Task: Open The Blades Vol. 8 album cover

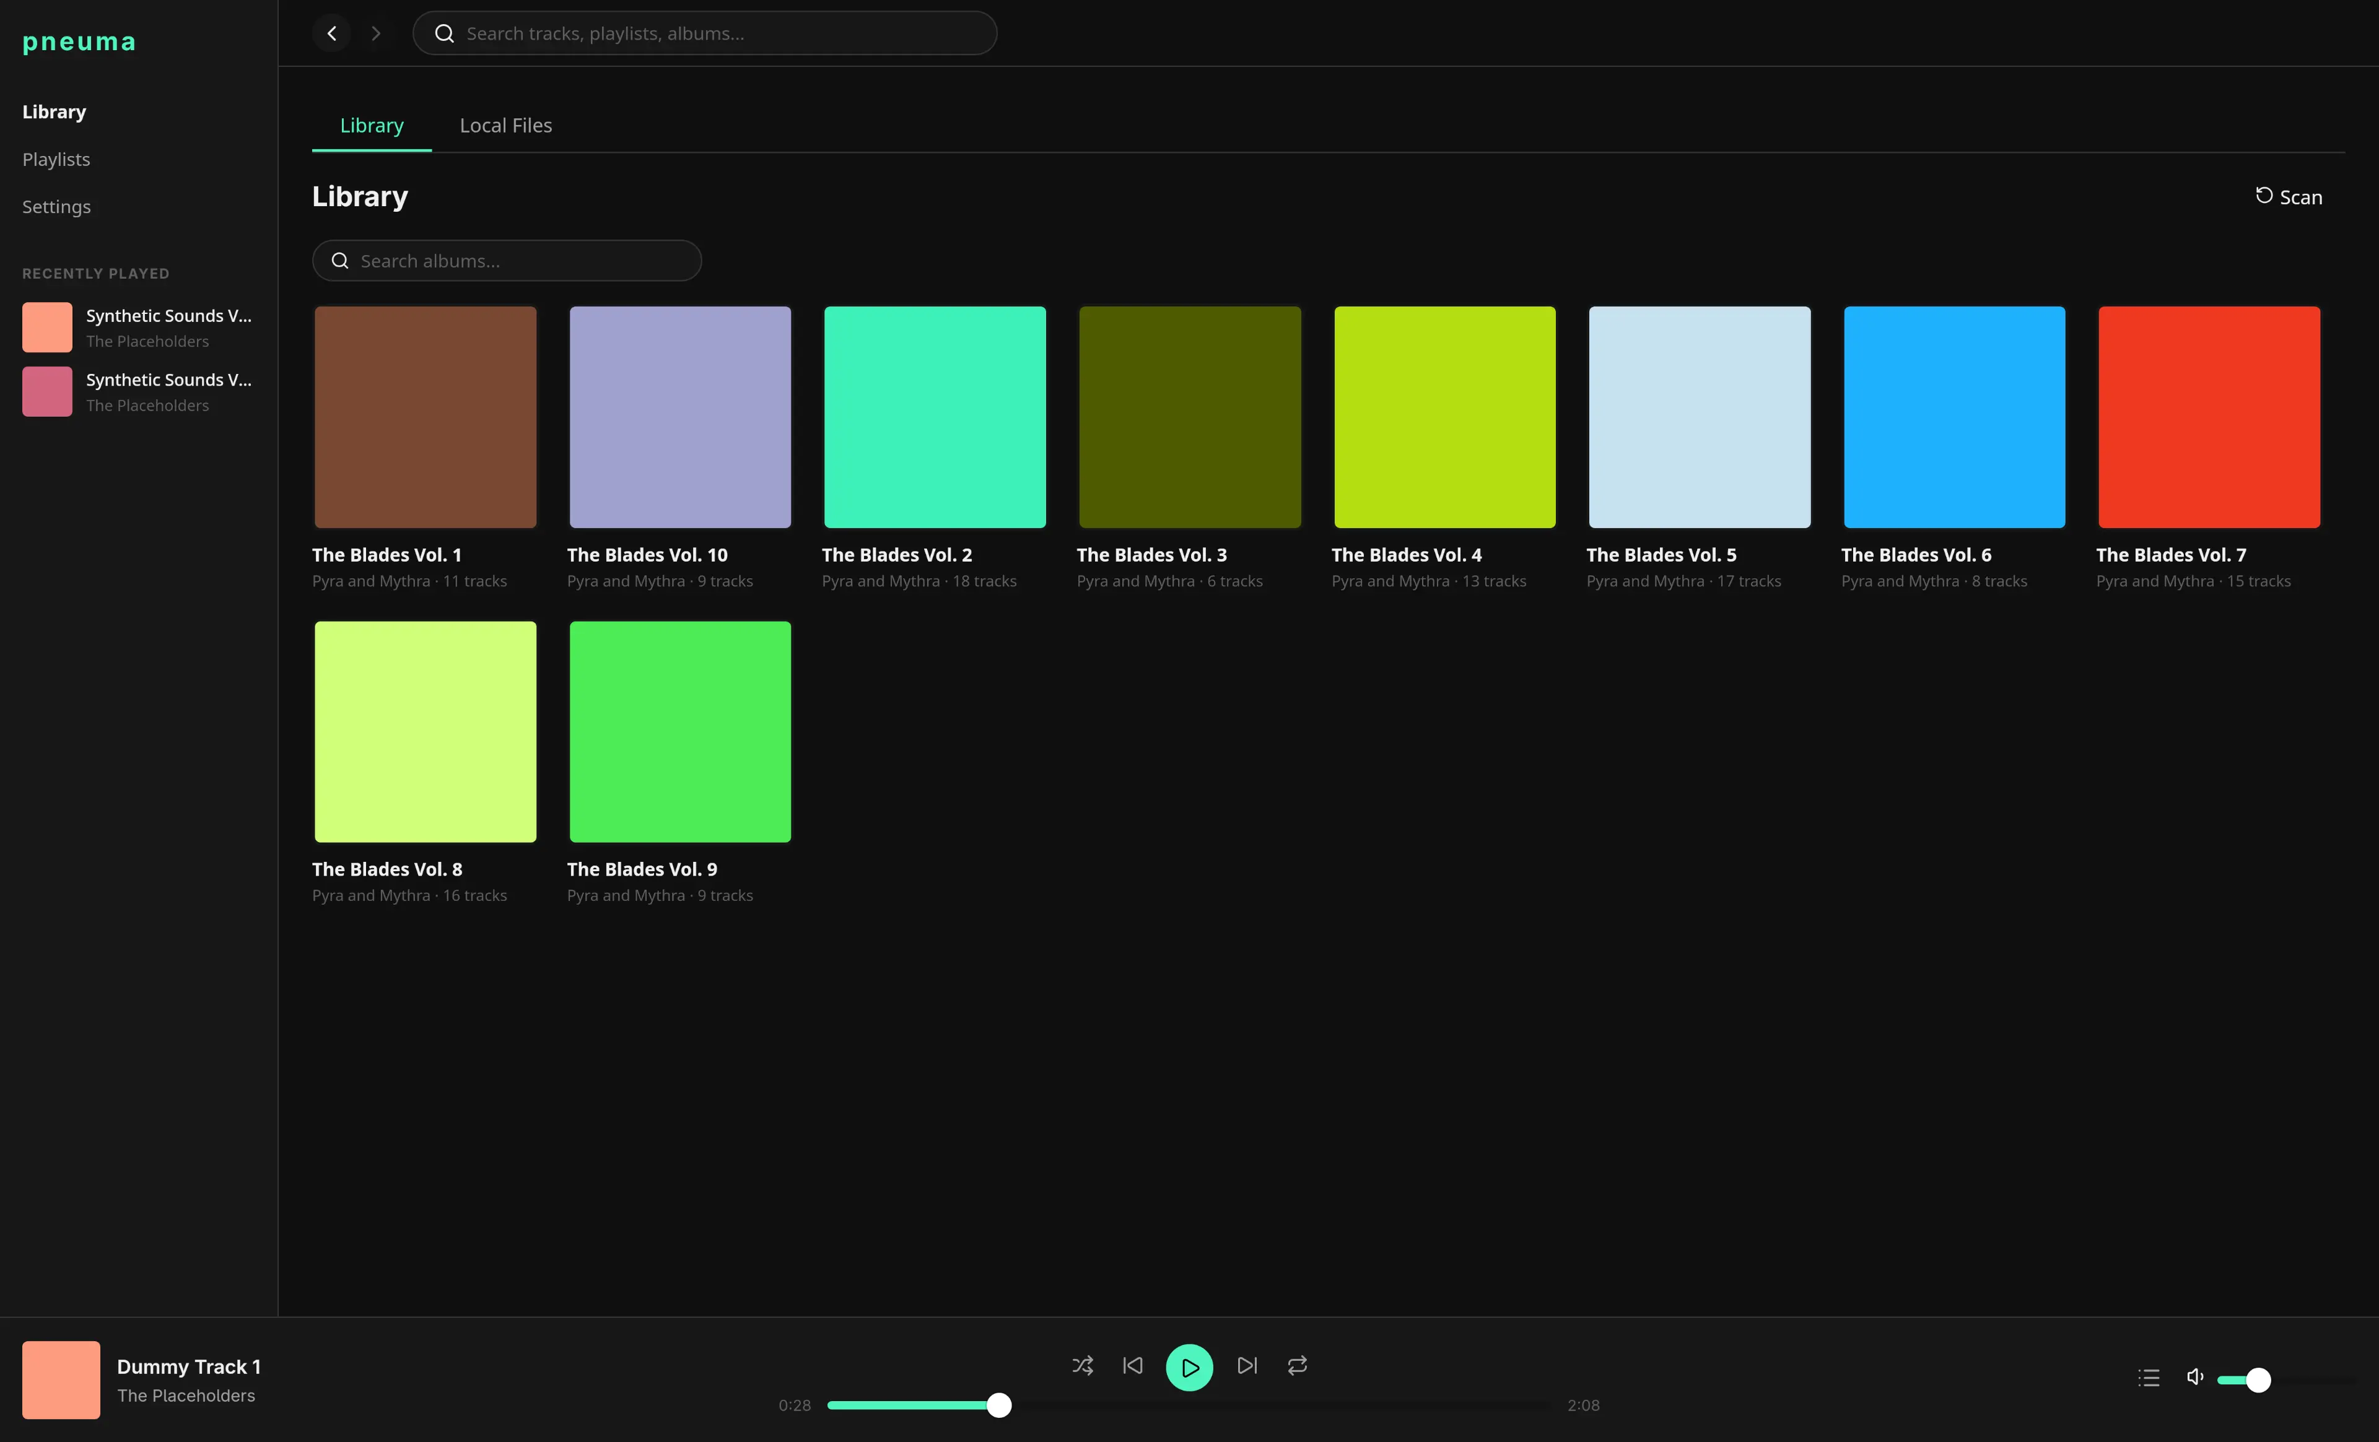Action: pos(425,732)
